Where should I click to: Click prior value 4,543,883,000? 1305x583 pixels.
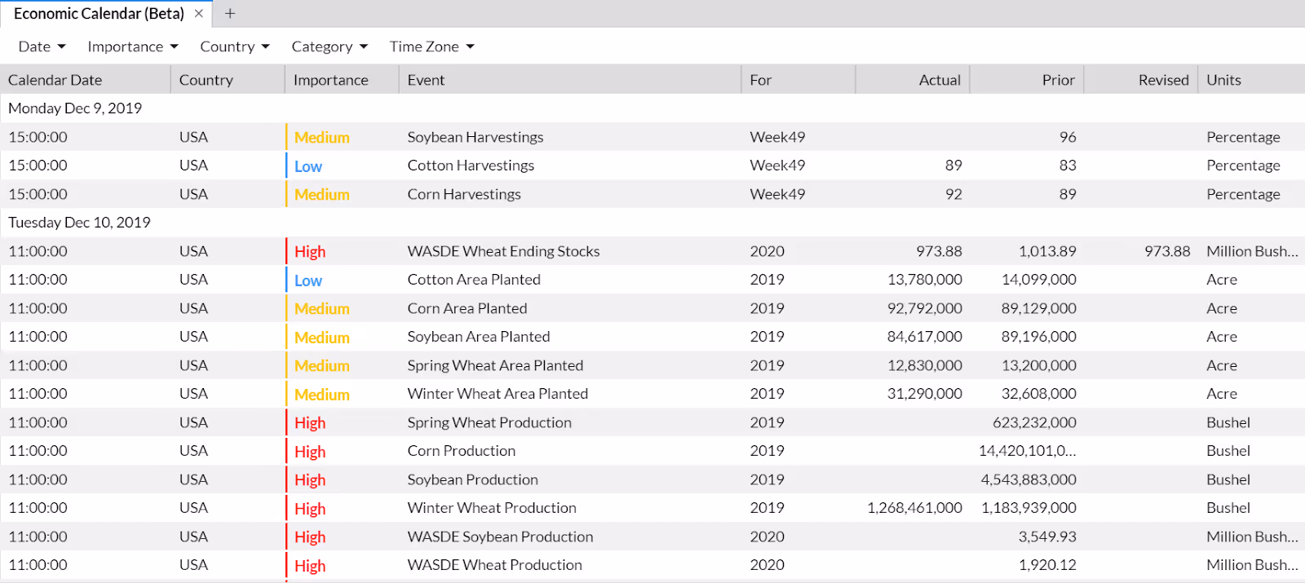click(x=1029, y=479)
